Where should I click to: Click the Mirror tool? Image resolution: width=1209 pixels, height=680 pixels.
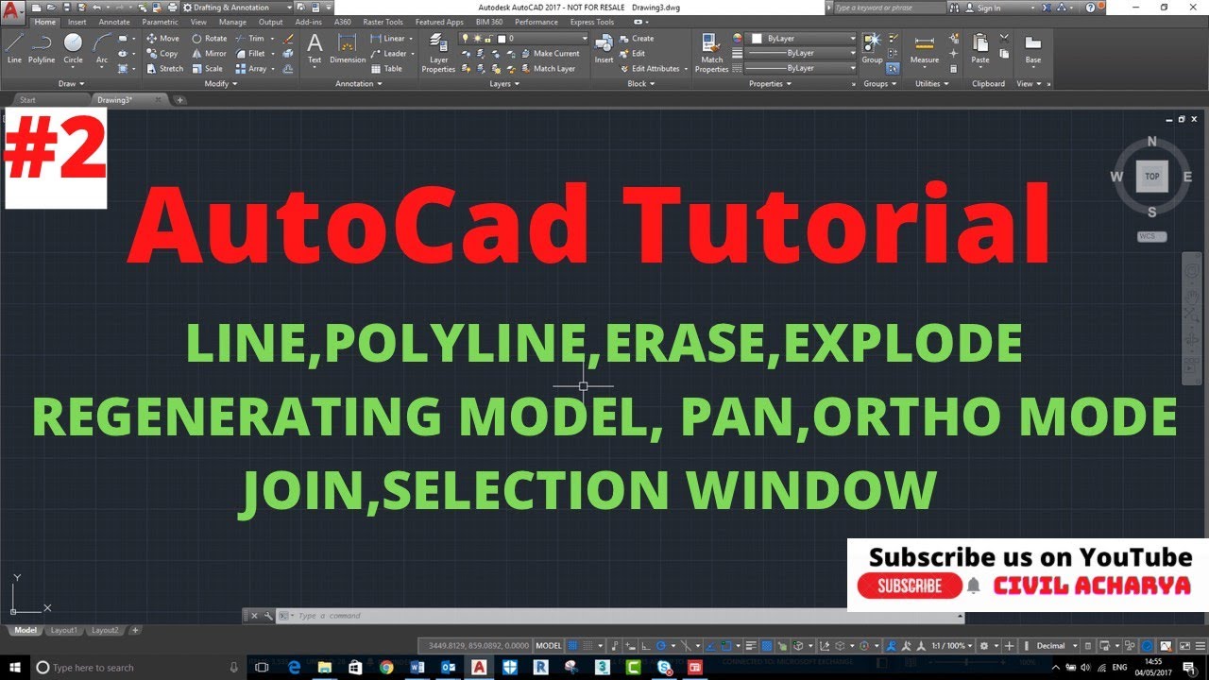pos(210,54)
